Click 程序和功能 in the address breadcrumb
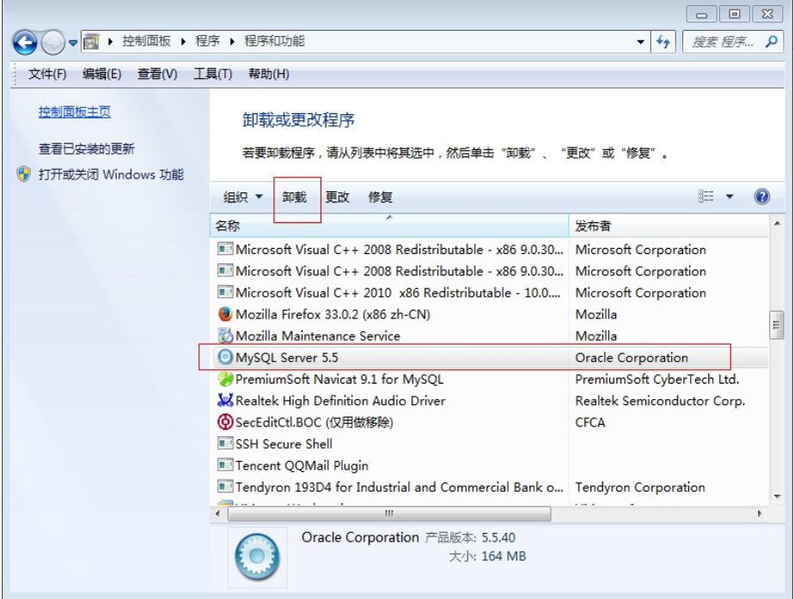 274,41
